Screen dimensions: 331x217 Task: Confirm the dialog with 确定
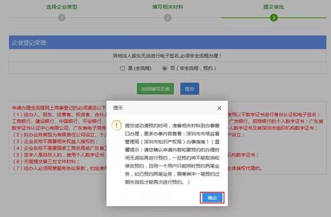pos(212,198)
